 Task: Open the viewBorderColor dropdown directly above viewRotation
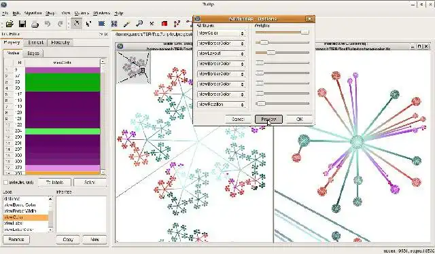(x=221, y=94)
